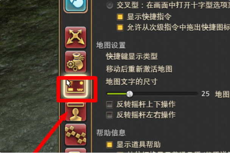Click the partially visible icon at sidebar bottom
Viewport: 230px width, 153px height.
[76, 150]
